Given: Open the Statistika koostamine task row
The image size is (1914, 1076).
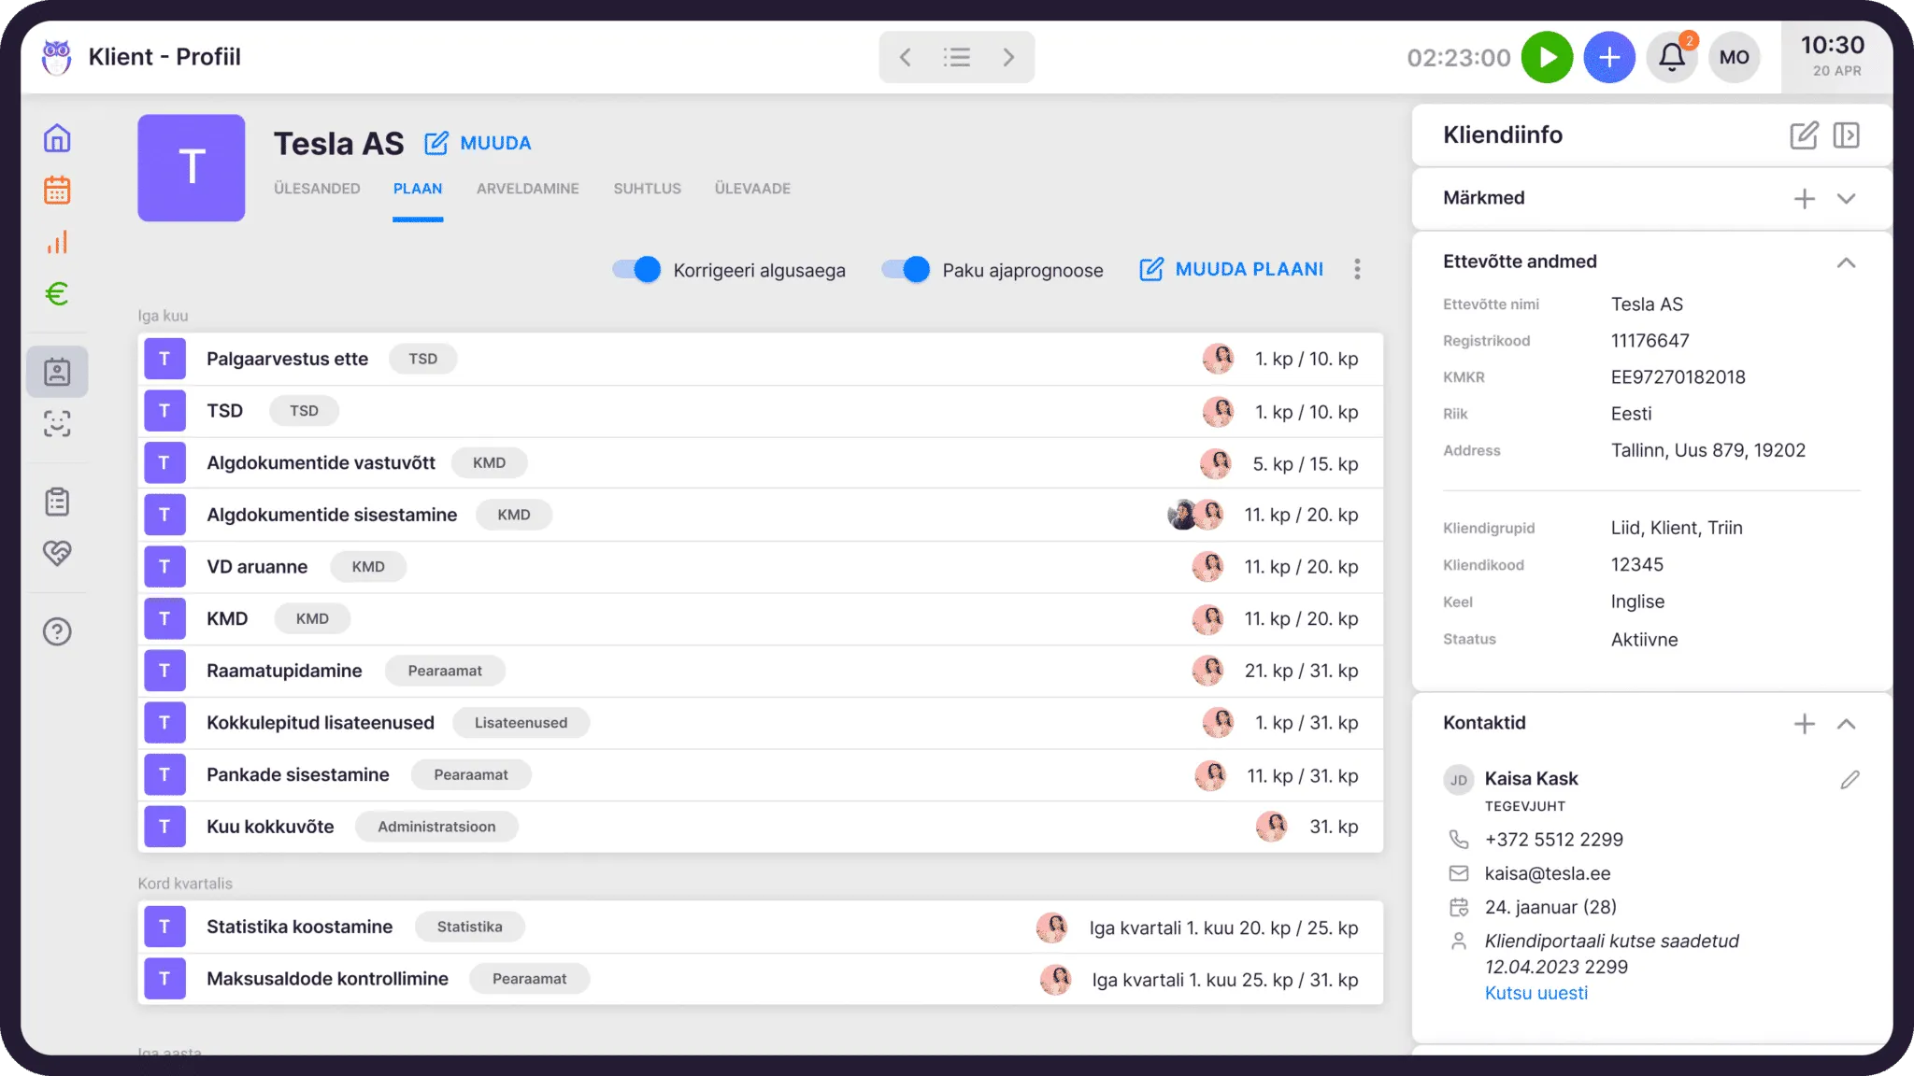Looking at the screenshot, I should click(x=761, y=927).
